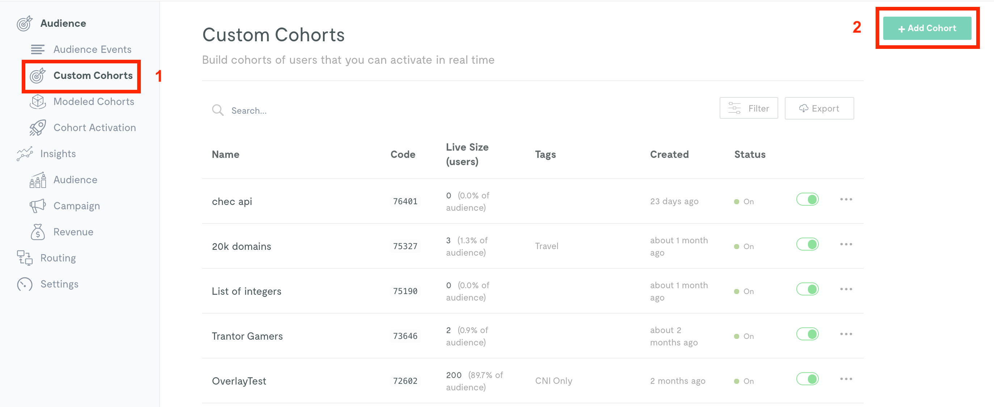Click the Campaign megaphone icon

pos(37,206)
